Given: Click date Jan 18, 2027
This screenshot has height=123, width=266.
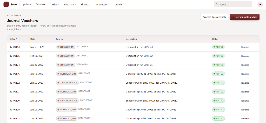Looking at the screenshot, I should (x=37, y=74).
